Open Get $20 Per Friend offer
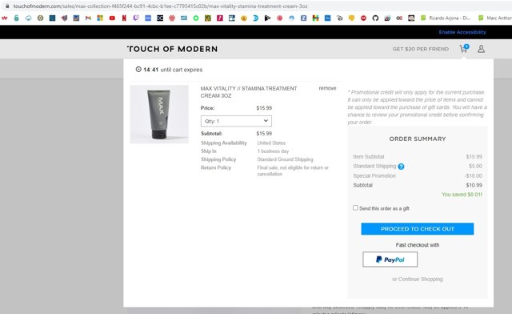The image size is (512, 314). tap(421, 49)
